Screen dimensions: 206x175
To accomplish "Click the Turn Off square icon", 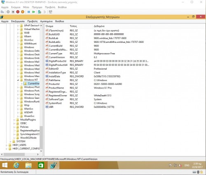I will click(x=13, y=12).
